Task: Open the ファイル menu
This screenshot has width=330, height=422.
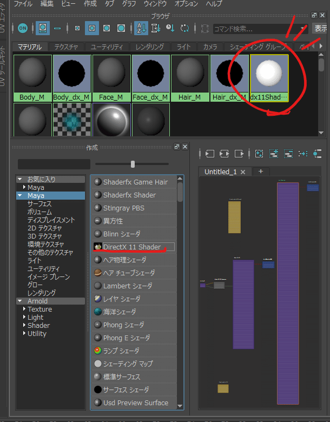Action: [x=23, y=3]
